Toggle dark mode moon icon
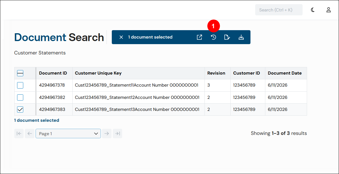 (313, 10)
